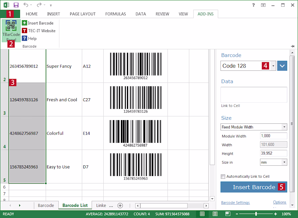Image resolution: width=298 pixels, height=218 pixels.
Task: Zoom in with the plus button
Action: tap(275, 214)
